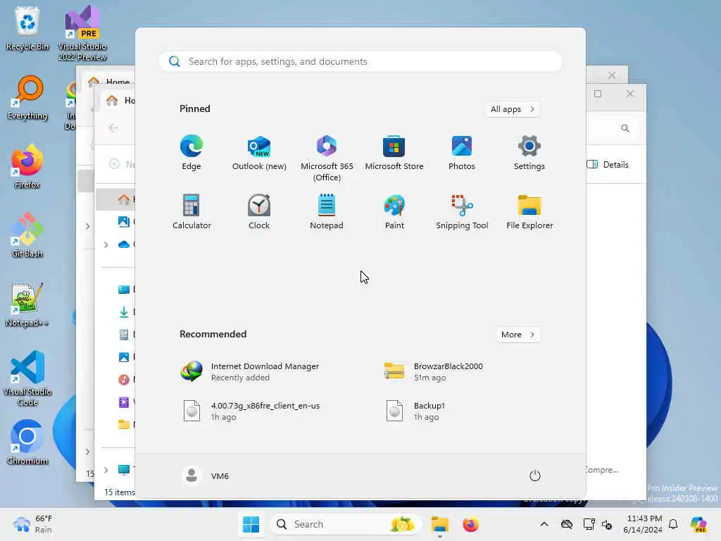Click search icon in File Explorer window
This screenshot has height=541, width=721.
[625, 128]
